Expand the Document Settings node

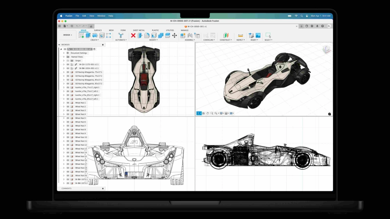(x=64, y=53)
